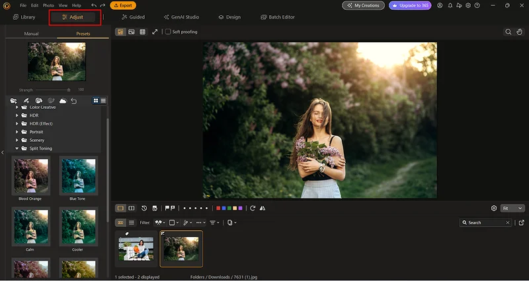This screenshot has width=529, height=281.
Task: Expand the HDR (Effect) preset folder
Action: point(17,123)
